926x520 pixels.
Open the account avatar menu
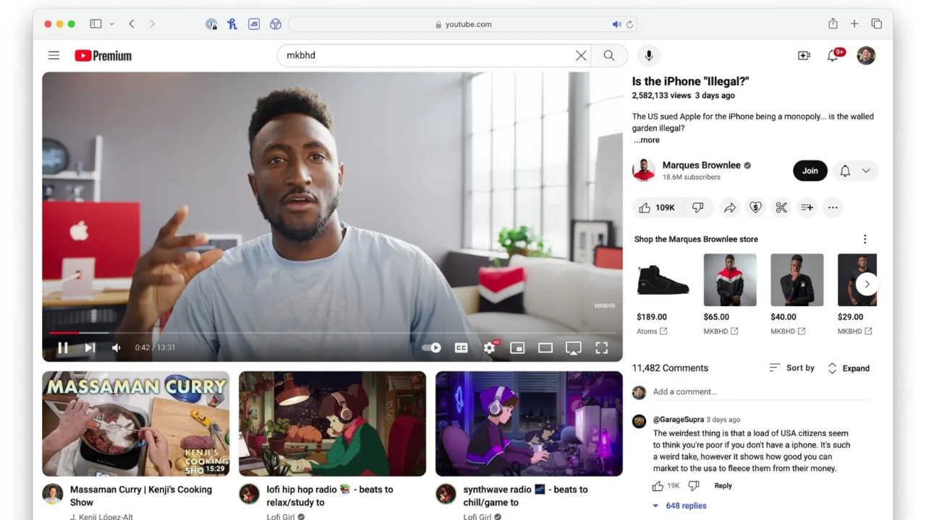click(x=866, y=56)
